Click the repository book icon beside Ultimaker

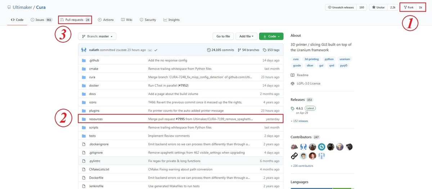(x=9, y=7)
